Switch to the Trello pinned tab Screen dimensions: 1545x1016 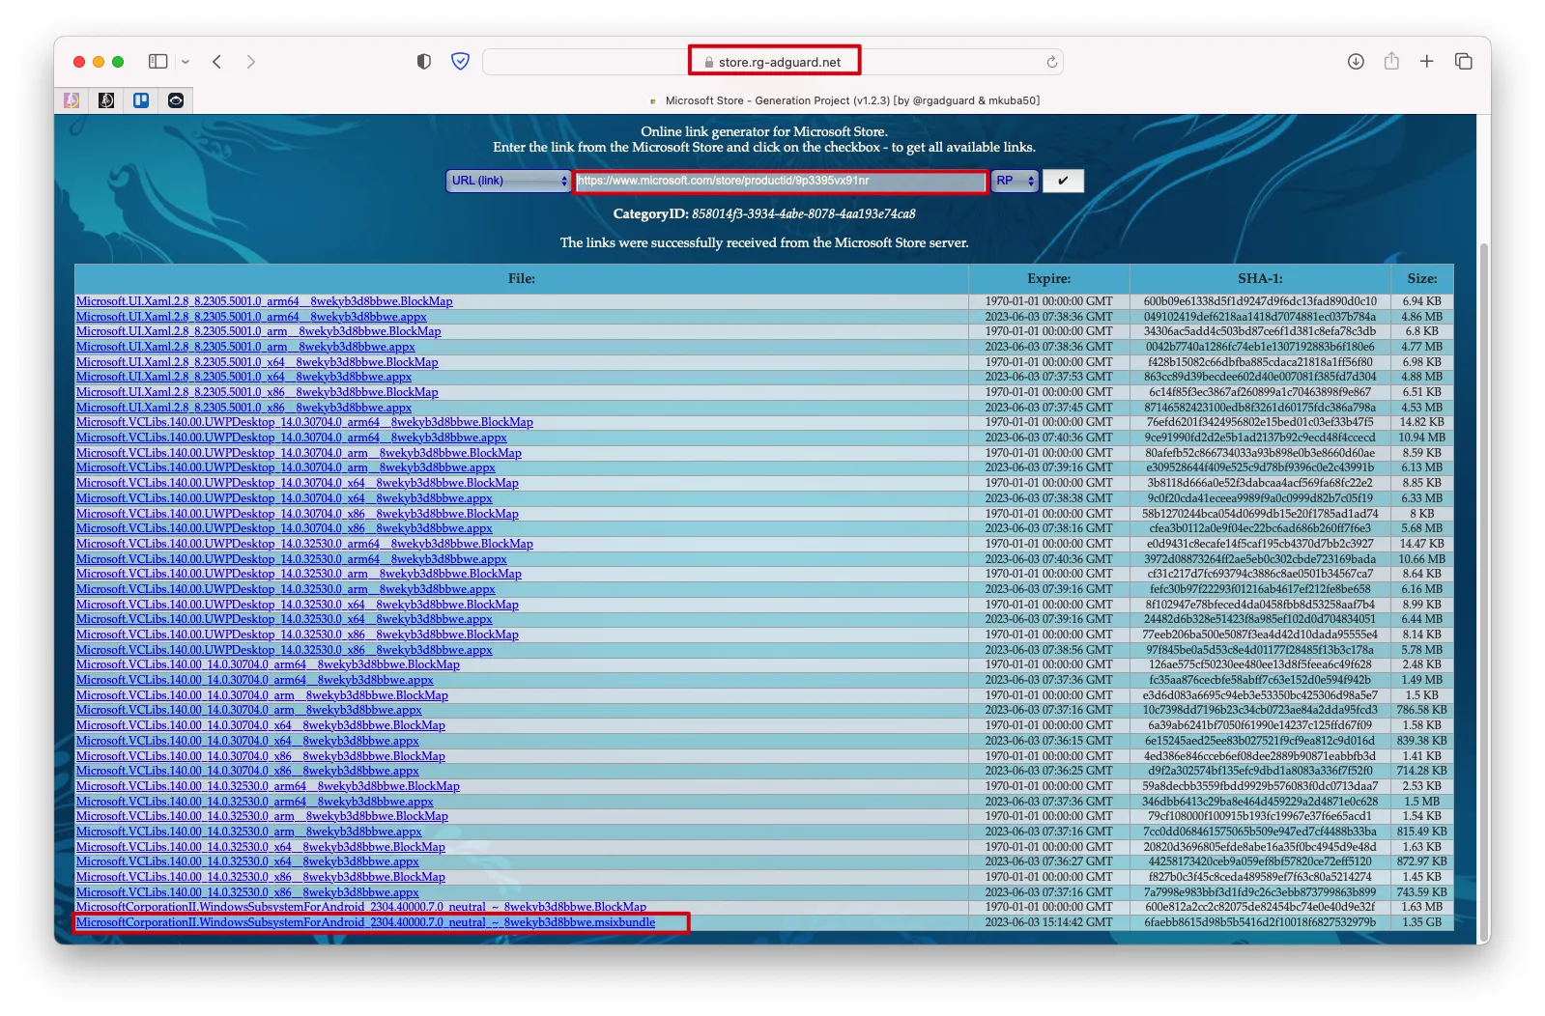click(x=141, y=100)
